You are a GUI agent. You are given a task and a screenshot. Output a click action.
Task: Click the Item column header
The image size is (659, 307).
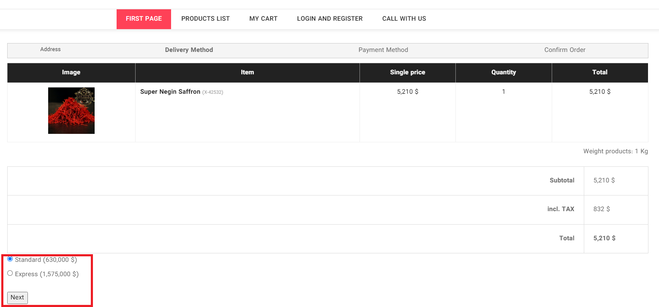(x=247, y=72)
